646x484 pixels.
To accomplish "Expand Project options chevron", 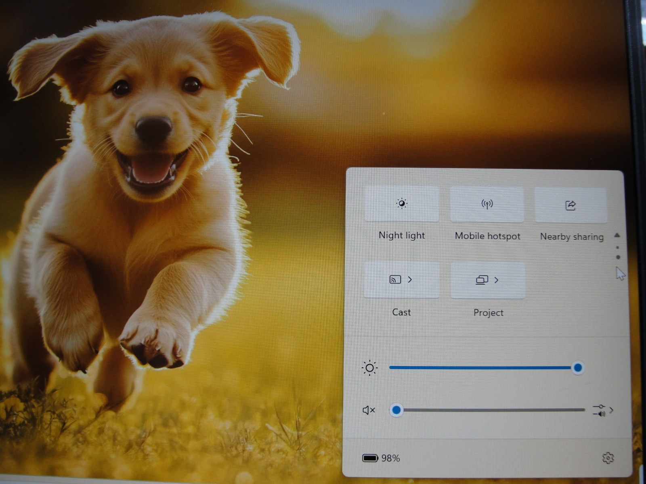I will pyautogui.click(x=496, y=280).
